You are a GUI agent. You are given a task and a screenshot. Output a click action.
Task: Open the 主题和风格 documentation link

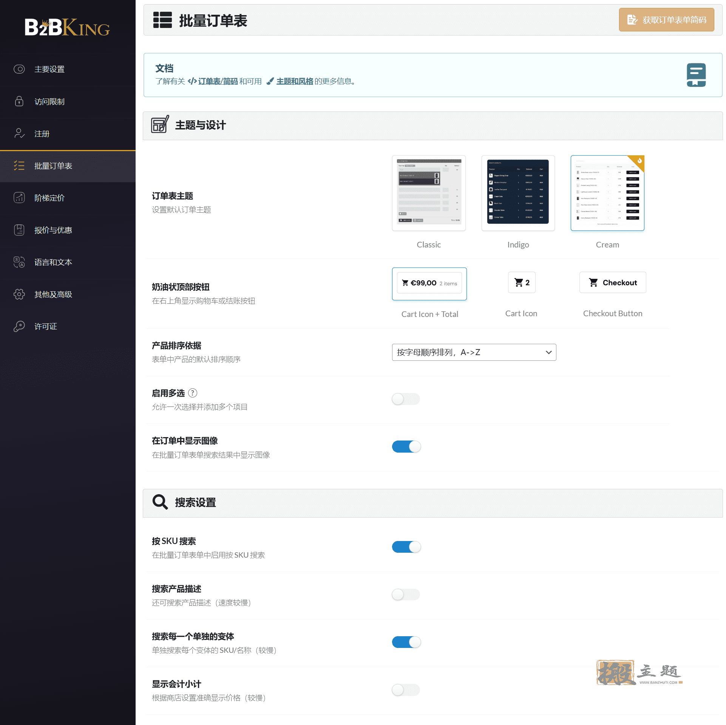point(295,81)
